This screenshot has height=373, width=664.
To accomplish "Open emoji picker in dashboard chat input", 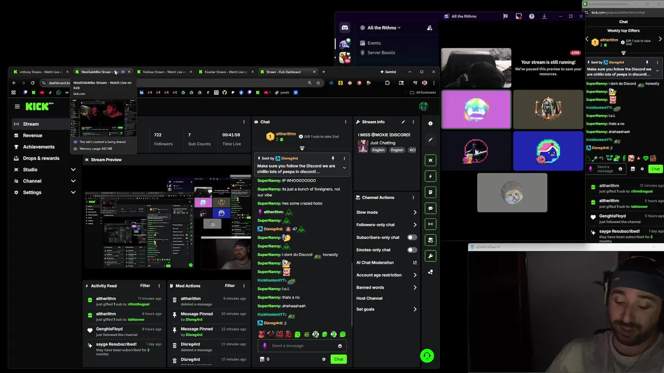I will (x=340, y=346).
